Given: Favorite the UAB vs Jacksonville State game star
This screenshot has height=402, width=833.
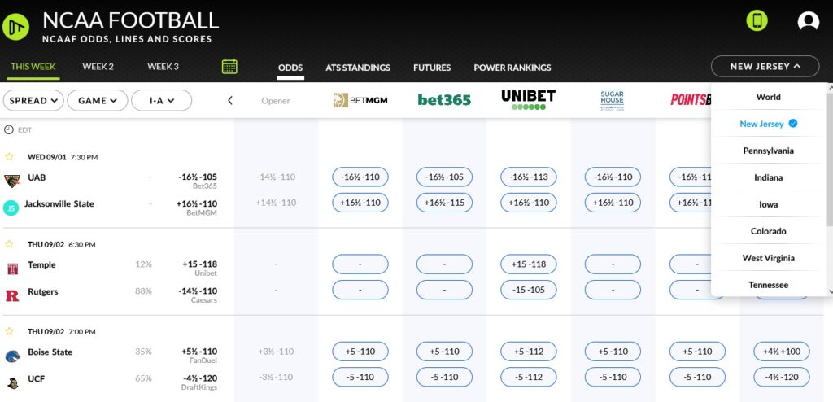Looking at the screenshot, I should [9, 157].
